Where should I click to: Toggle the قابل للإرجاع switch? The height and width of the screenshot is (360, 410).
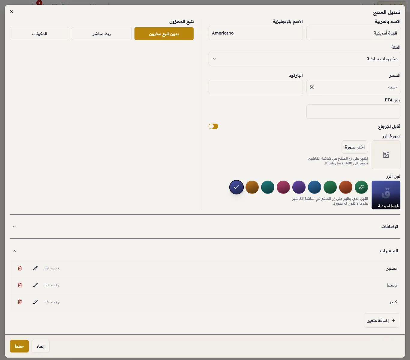(x=213, y=126)
